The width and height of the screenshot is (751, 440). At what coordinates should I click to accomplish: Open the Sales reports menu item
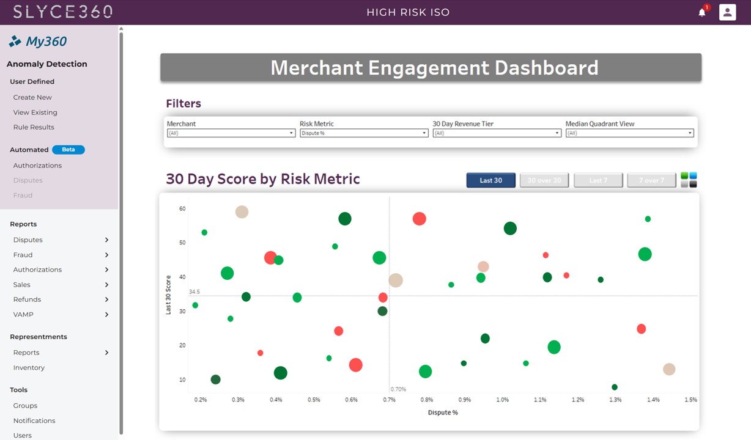pos(21,285)
